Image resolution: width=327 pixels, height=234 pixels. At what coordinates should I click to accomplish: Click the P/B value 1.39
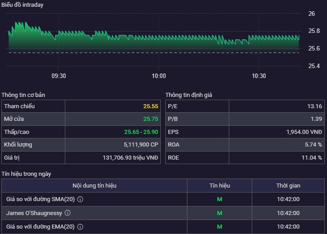[316, 119]
